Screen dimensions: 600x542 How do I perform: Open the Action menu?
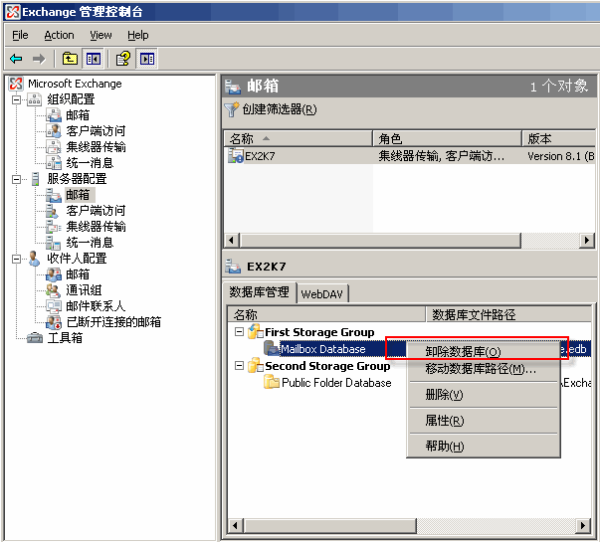(59, 35)
